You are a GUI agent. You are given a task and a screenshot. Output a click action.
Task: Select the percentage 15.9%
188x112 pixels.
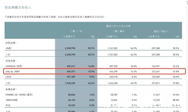click(91, 72)
